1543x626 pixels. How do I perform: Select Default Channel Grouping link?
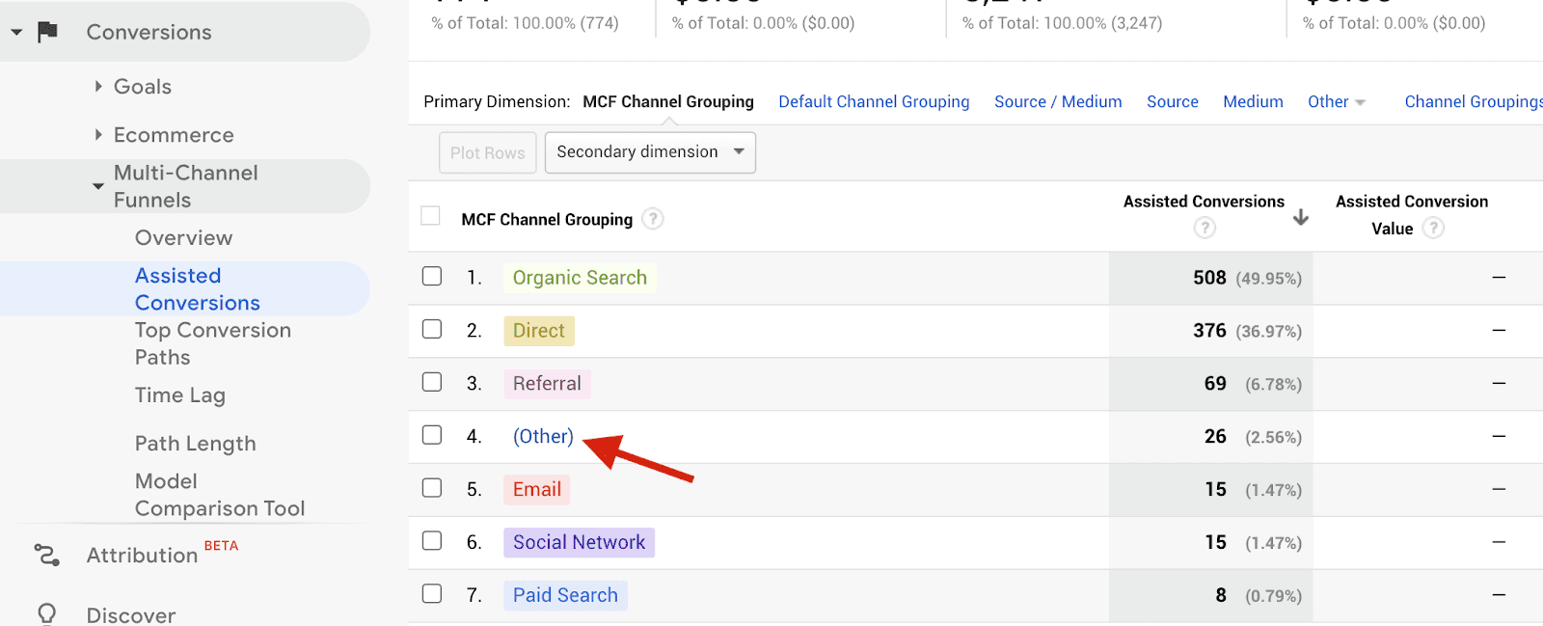874,101
